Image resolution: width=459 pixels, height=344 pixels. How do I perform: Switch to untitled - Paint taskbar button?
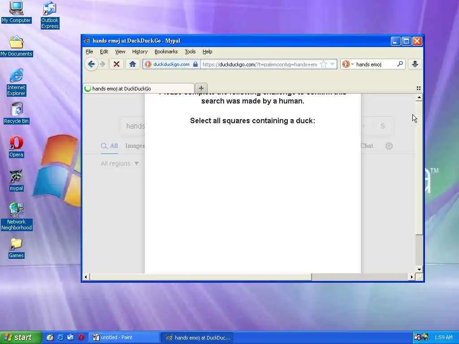[x=125, y=337]
